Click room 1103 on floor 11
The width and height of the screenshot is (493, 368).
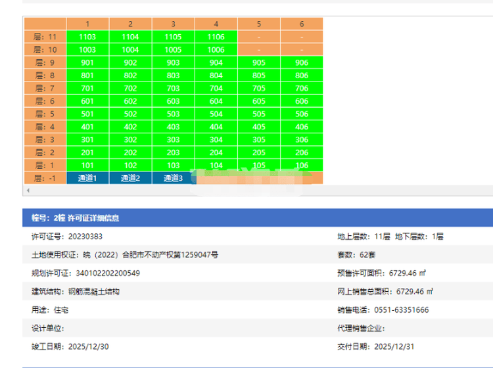pos(87,37)
